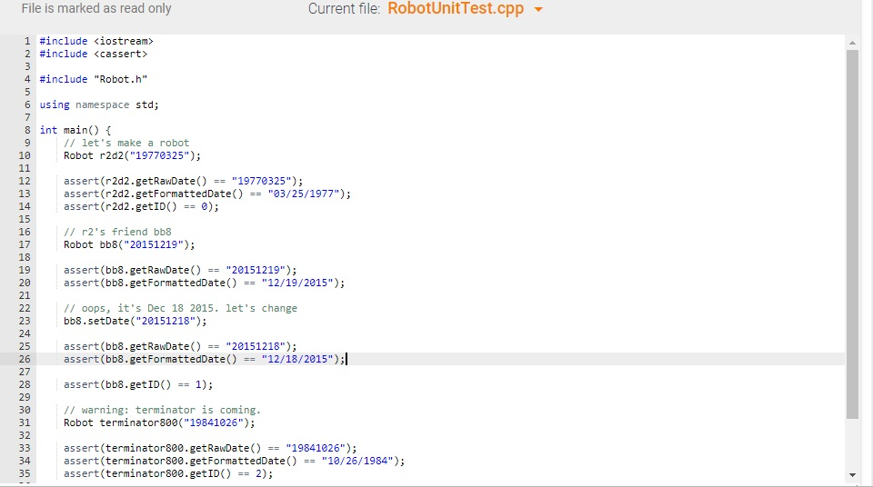Open the current file dropdown arrow
The width and height of the screenshot is (873, 487).
[538, 9]
